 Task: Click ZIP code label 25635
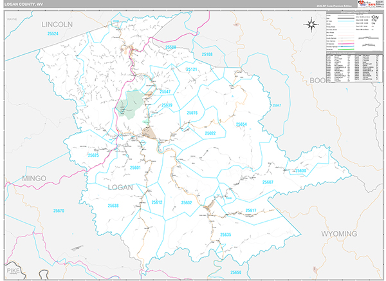tap(226, 235)
